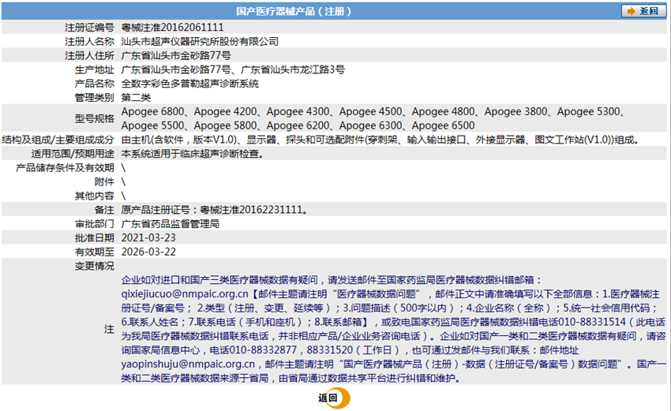This screenshot has width=671, height=411.
Task: Click the email address qixiejiucuo@nmpaic.org.cn
Action: pyautogui.click(x=185, y=294)
